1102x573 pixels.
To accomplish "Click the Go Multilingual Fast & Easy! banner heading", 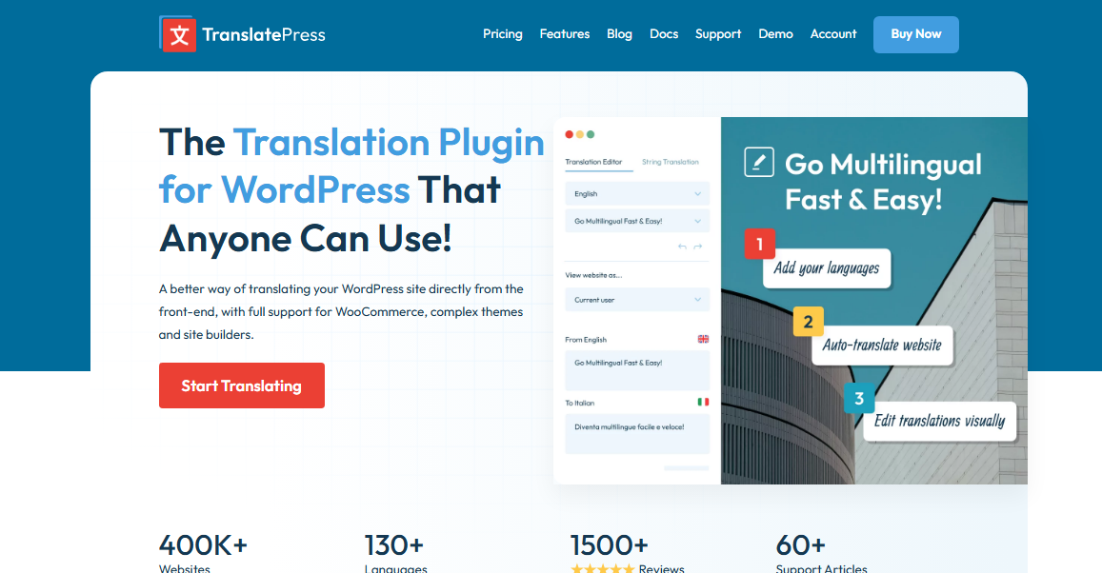I will (x=884, y=182).
